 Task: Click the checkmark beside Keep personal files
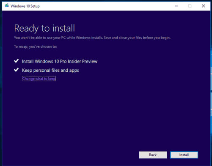click(17, 70)
